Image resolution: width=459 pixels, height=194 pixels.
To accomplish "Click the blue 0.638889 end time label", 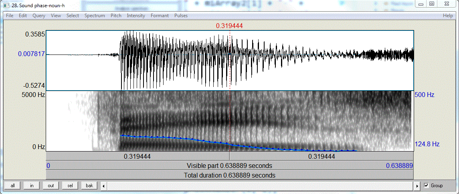I will click(x=399, y=166).
